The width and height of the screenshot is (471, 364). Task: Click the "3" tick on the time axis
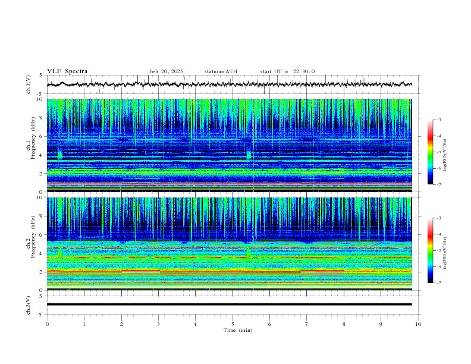[x=158, y=324]
